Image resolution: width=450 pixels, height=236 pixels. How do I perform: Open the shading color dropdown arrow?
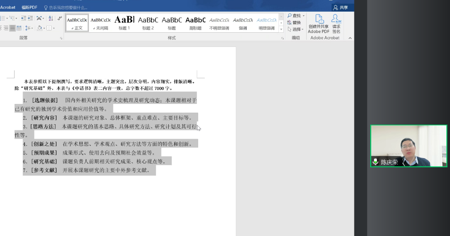(44, 28)
